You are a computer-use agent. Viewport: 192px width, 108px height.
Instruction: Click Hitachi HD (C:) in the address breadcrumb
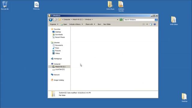[78, 19]
